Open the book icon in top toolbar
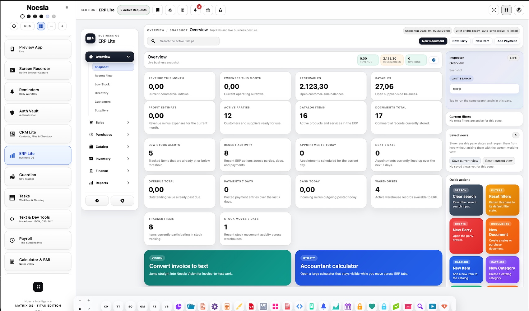Image resolution: width=529 pixels, height=311 pixels. [x=158, y=10]
